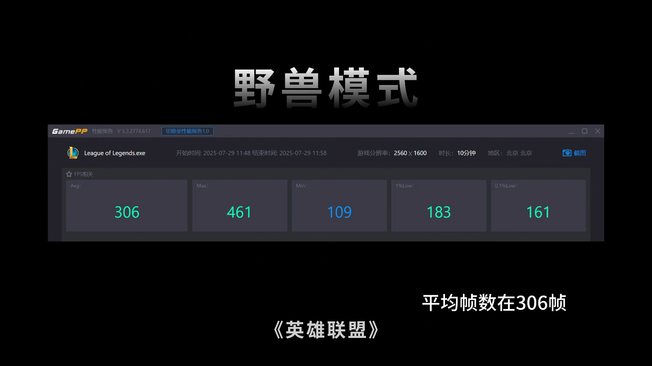
Task: Select the Min 109 FPS card
Action: point(339,206)
